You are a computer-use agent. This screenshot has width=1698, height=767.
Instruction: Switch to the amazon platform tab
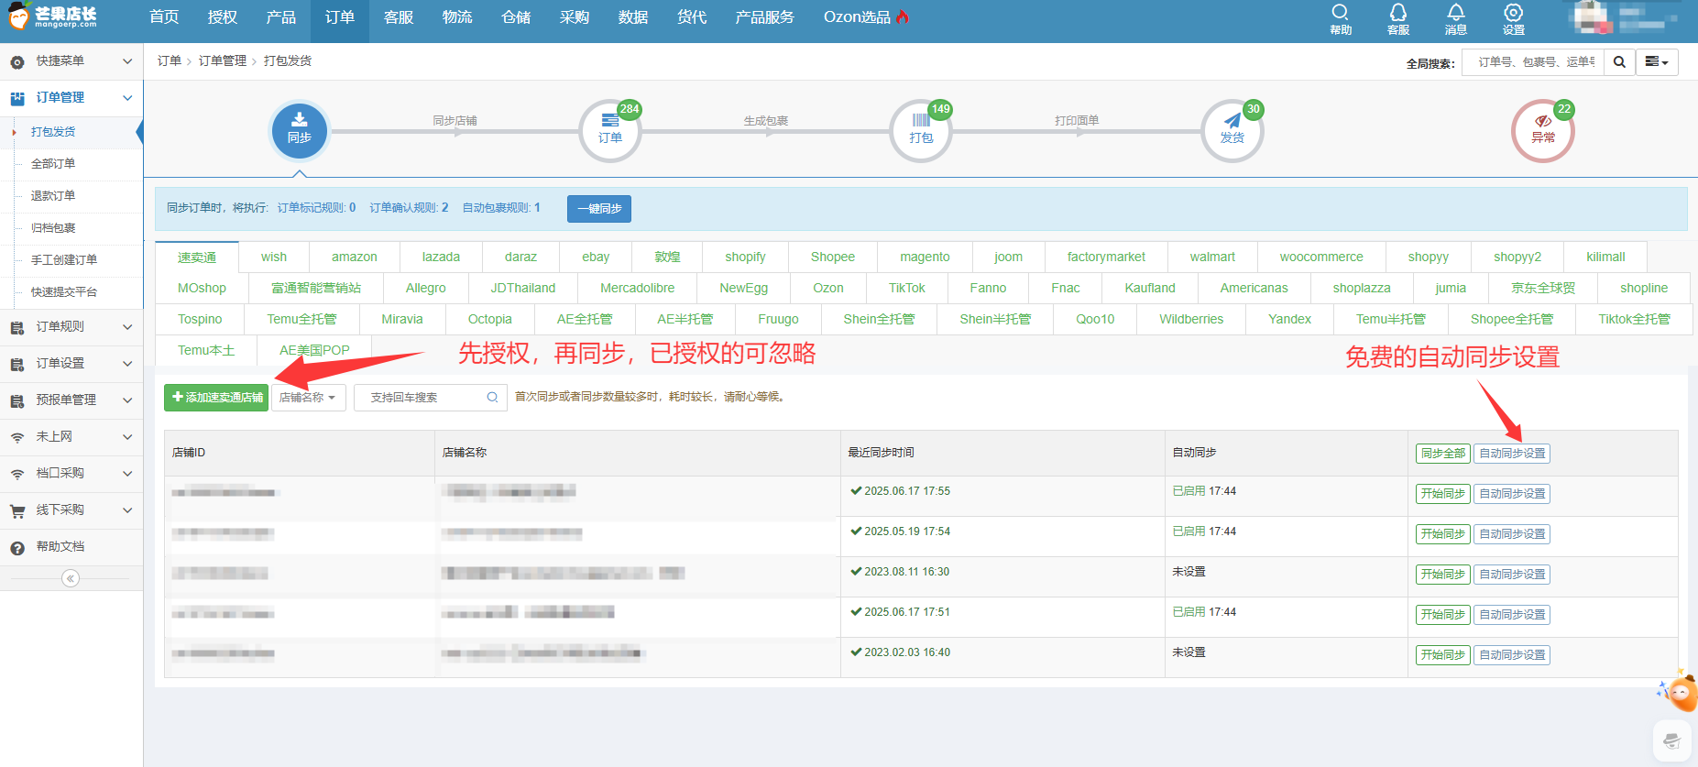pyautogui.click(x=355, y=257)
